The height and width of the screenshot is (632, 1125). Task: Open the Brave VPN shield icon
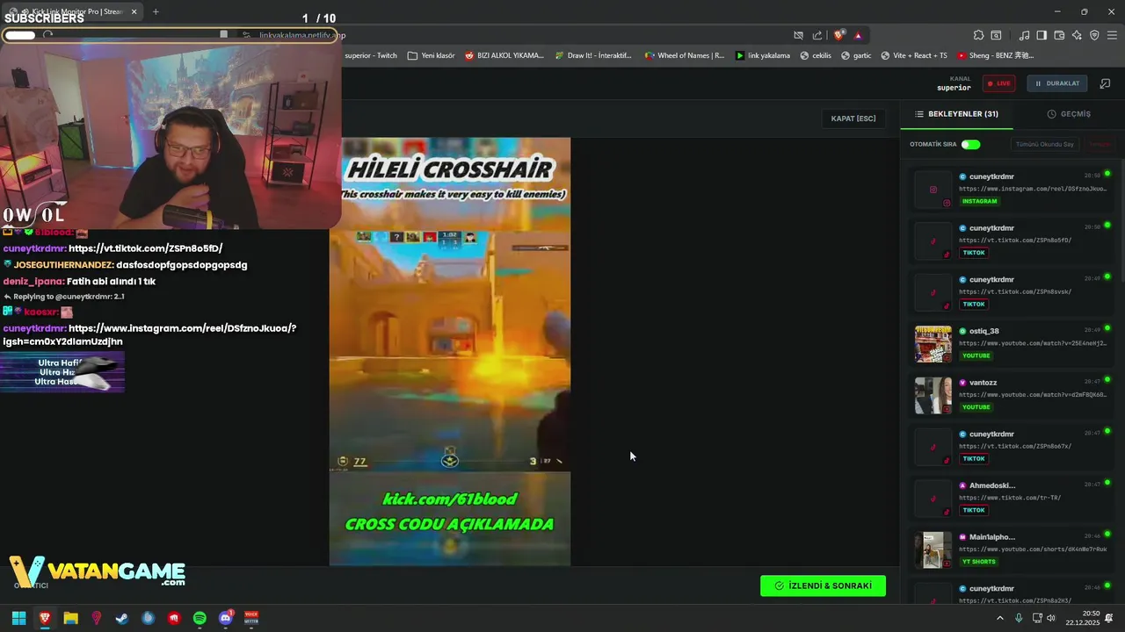pyautogui.click(x=1094, y=35)
